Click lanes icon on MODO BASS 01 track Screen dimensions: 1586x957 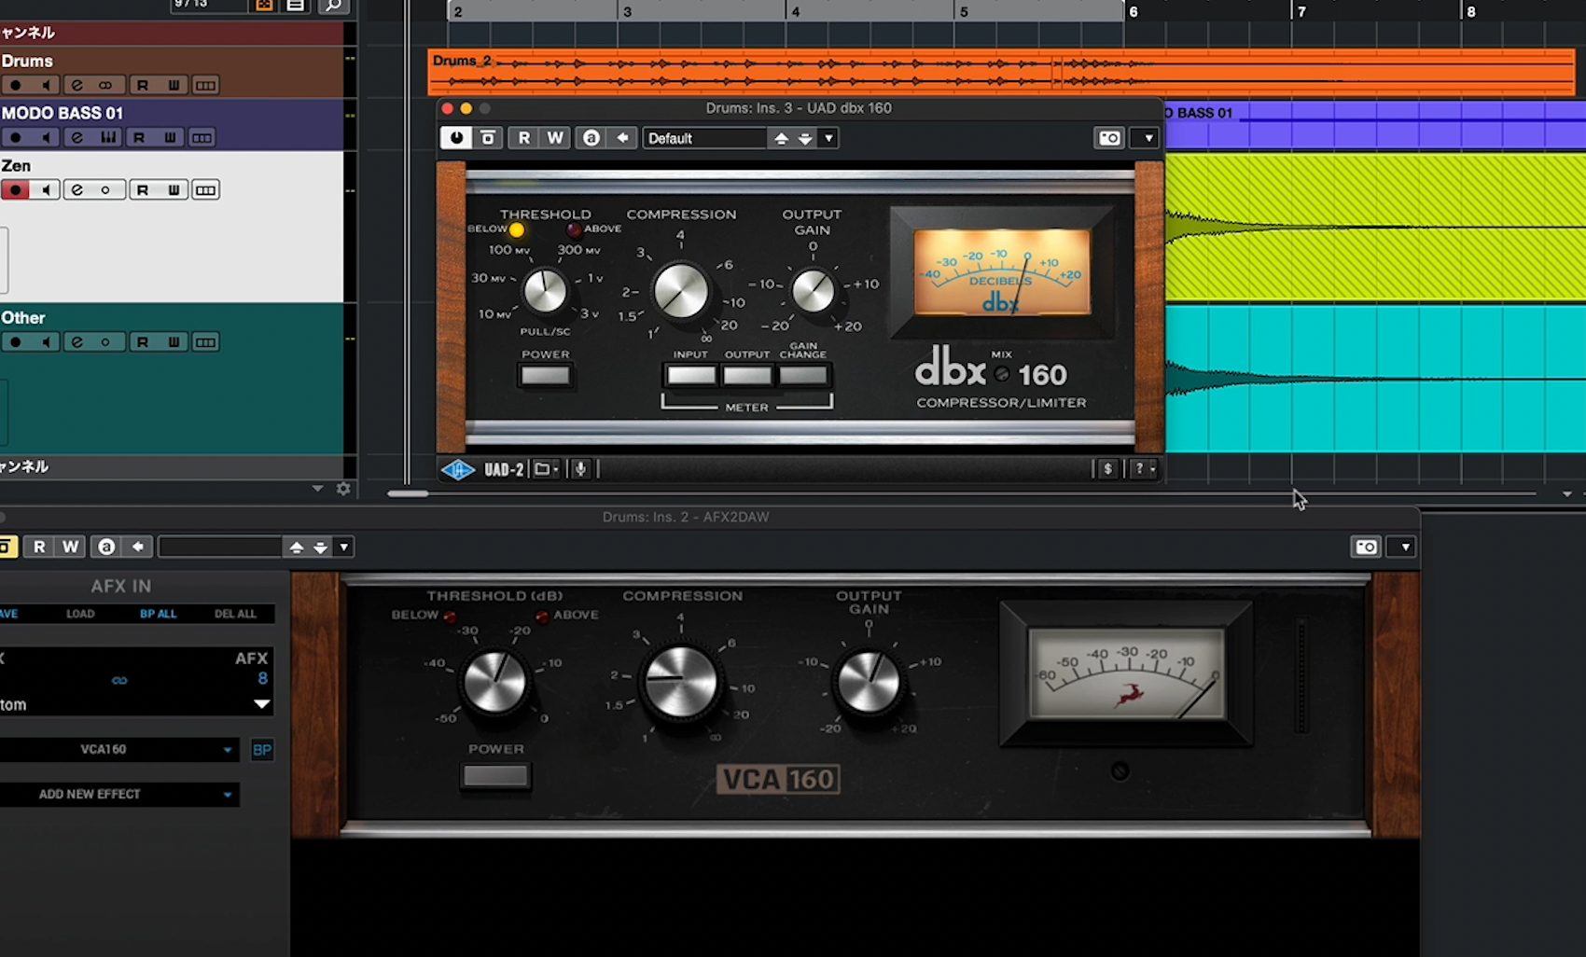pos(202,137)
